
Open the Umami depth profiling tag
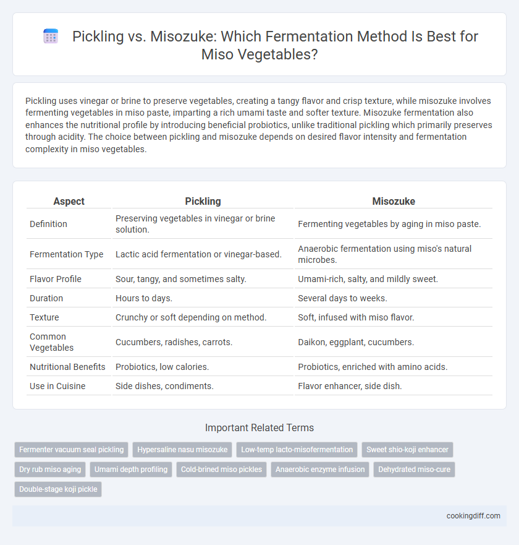[131, 470]
